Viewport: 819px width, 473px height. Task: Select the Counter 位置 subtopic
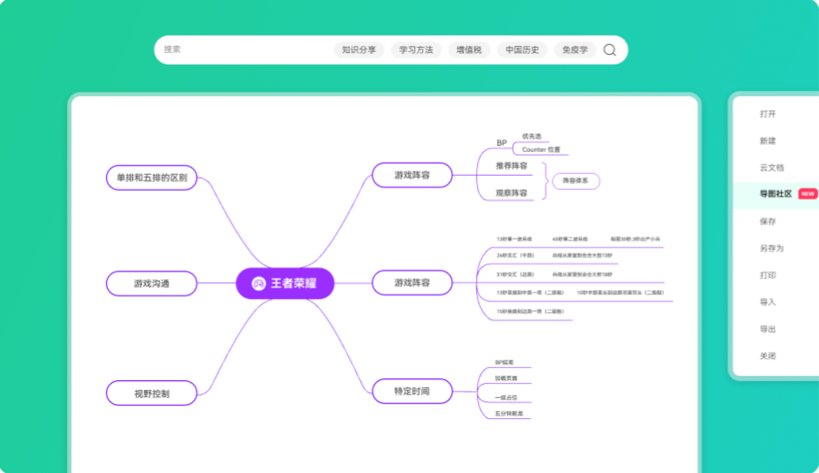pyautogui.click(x=541, y=149)
